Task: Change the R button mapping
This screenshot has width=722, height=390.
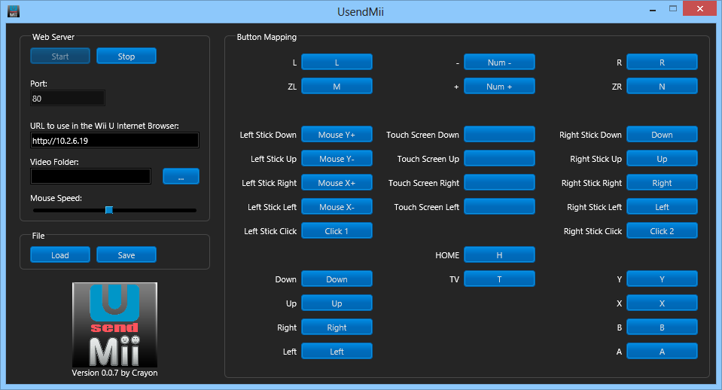Action: (x=662, y=62)
